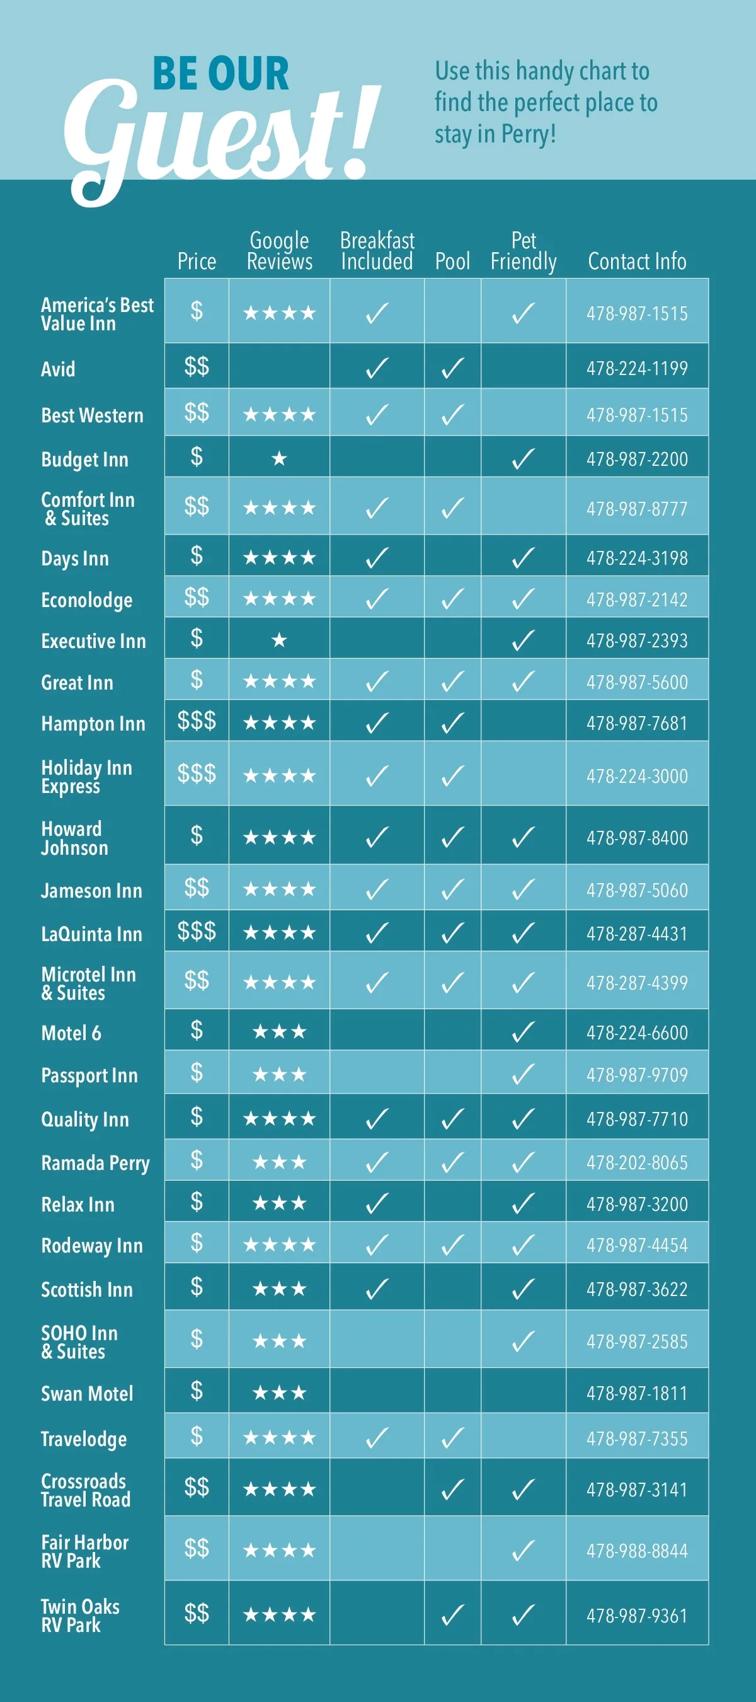756x1702 pixels.
Task: Select the Crossroads Travel Road name
Action: click(85, 1490)
